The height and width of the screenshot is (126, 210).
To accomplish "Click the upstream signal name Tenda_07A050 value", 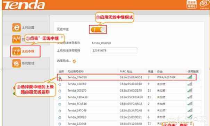I will 101,43.
